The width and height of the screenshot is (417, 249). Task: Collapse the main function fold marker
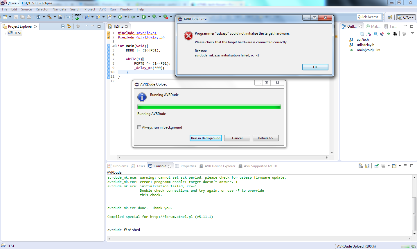[116, 46]
